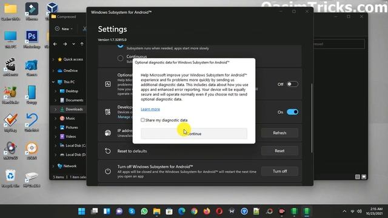Expand Quick access in Explorer sidebar
Screen dimensions: 388x218
(x=53, y=59)
